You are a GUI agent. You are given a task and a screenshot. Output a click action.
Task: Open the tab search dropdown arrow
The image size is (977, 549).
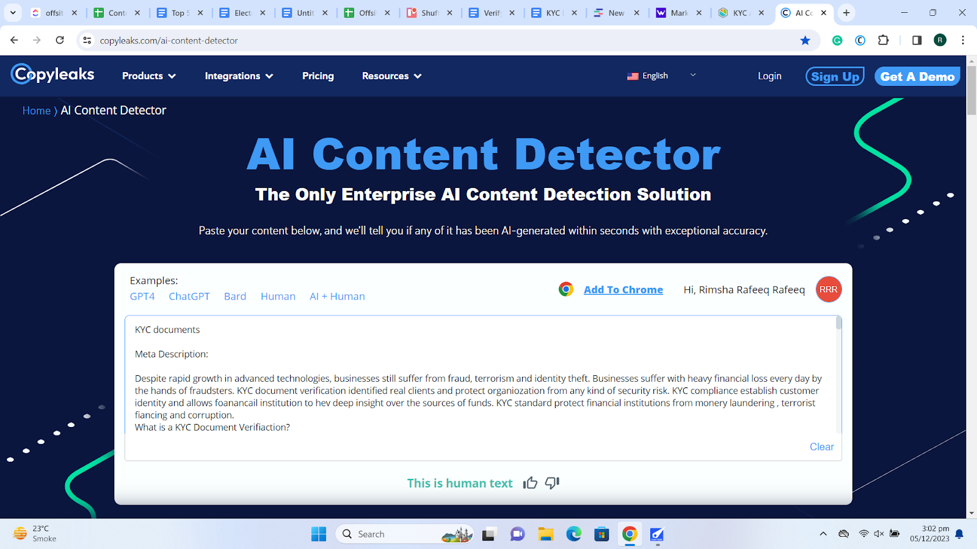pos(13,12)
